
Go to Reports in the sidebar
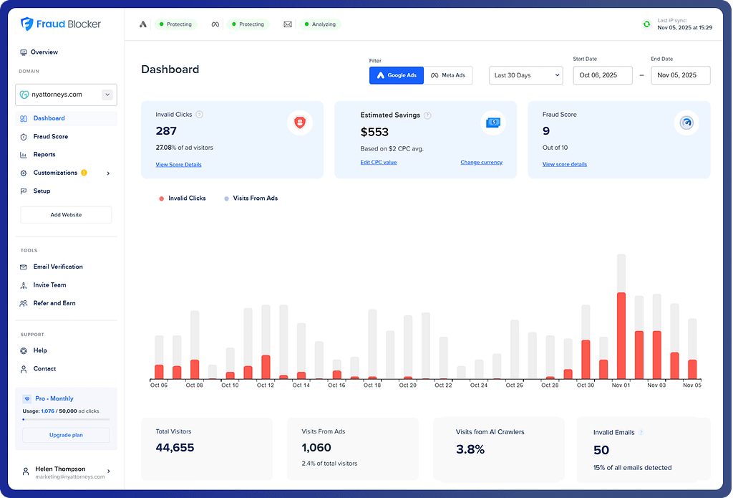click(44, 155)
